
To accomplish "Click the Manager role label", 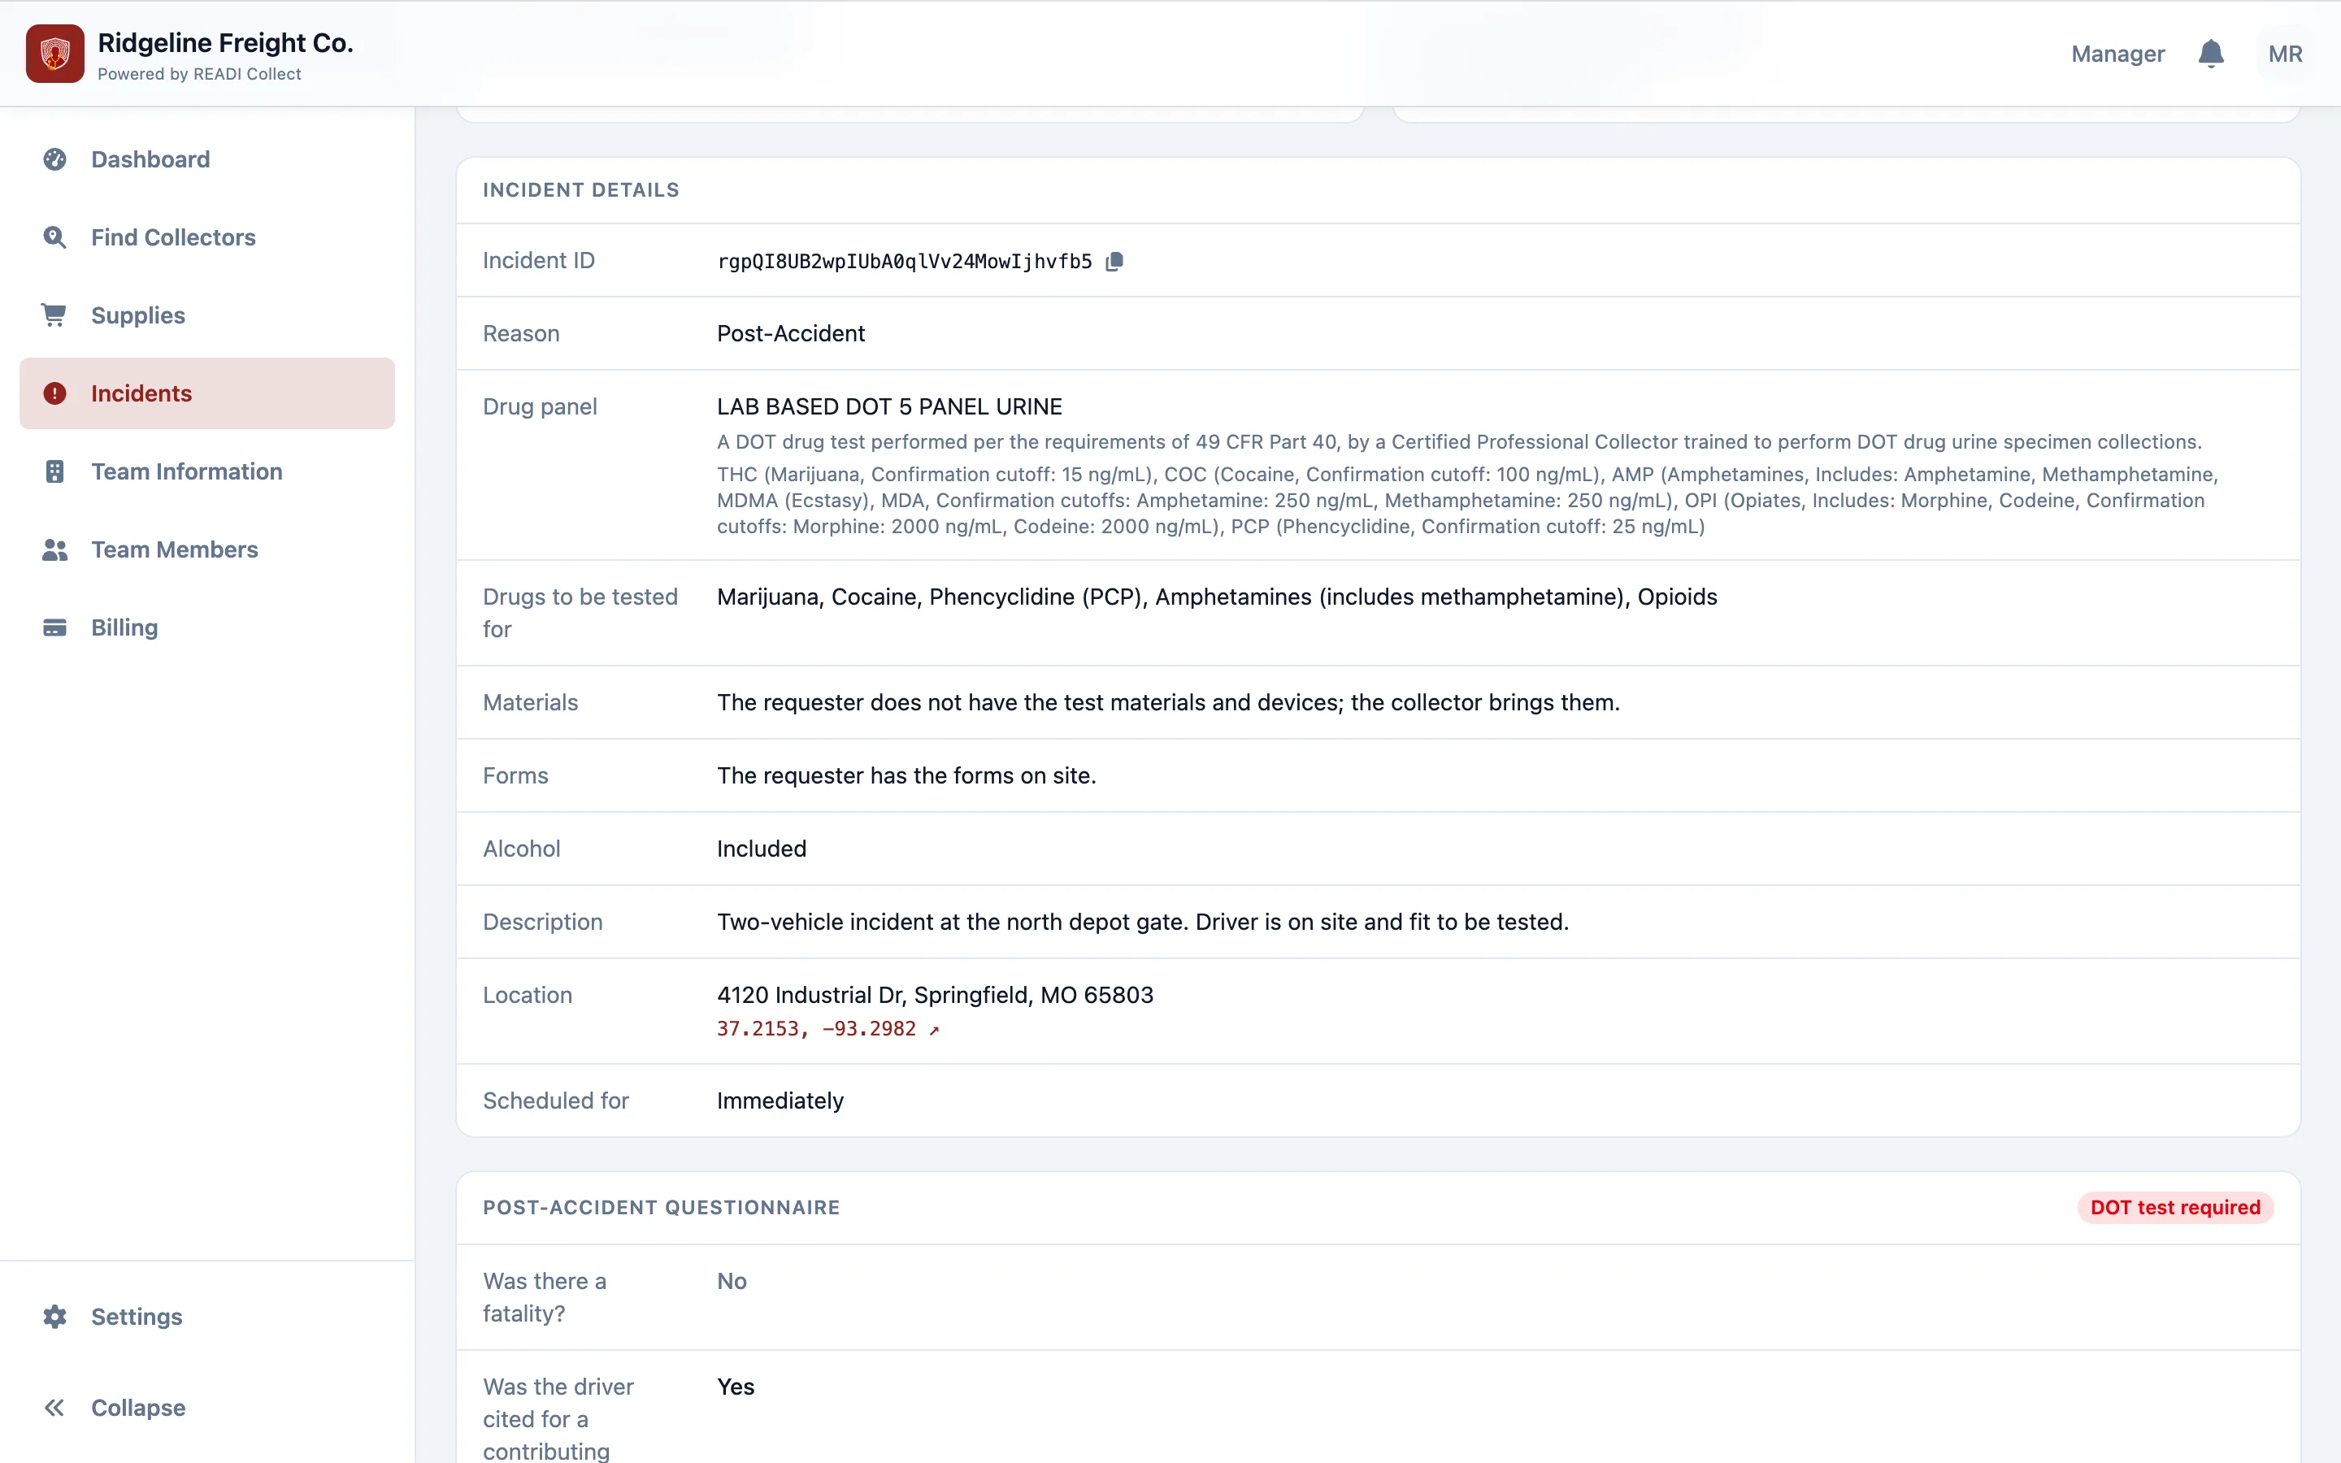I will [2117, 54].
